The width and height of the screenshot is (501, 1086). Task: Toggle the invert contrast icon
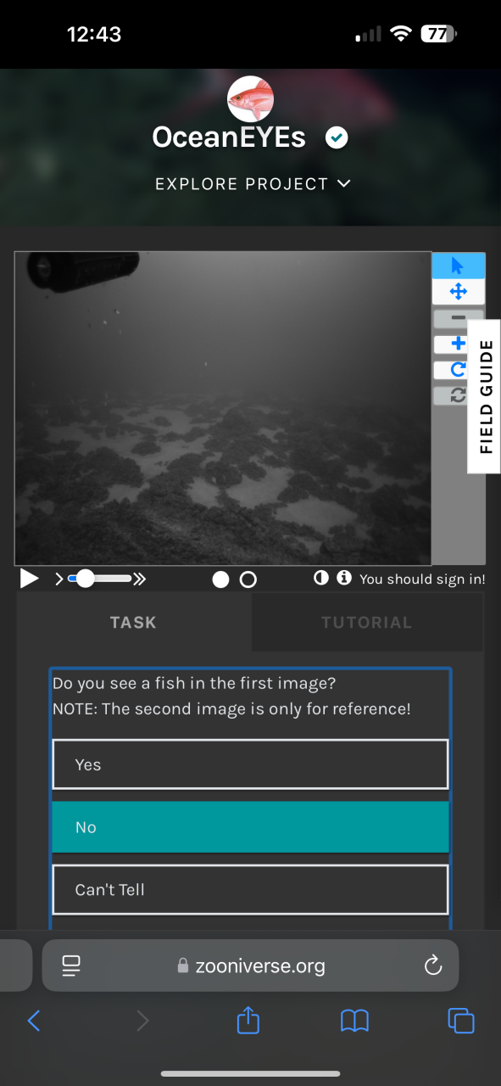[321, 578]
